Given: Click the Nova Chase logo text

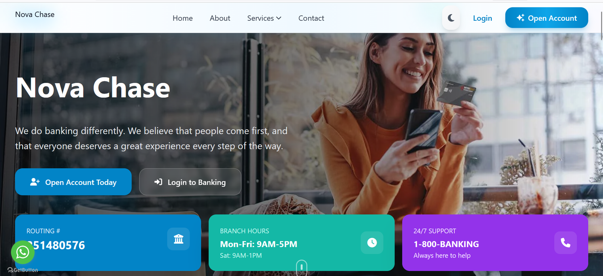Looking at the screenshot, I should [x=35, y=14].
